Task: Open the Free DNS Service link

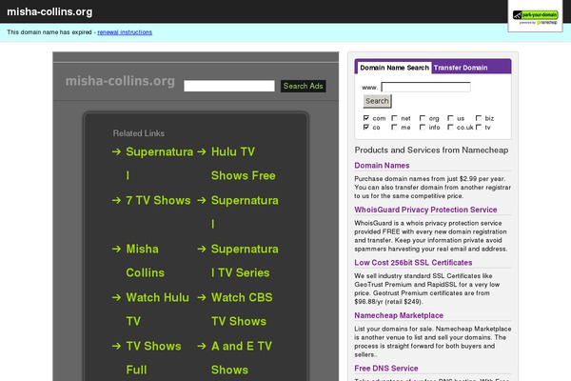Action: (x=386, y=369)
